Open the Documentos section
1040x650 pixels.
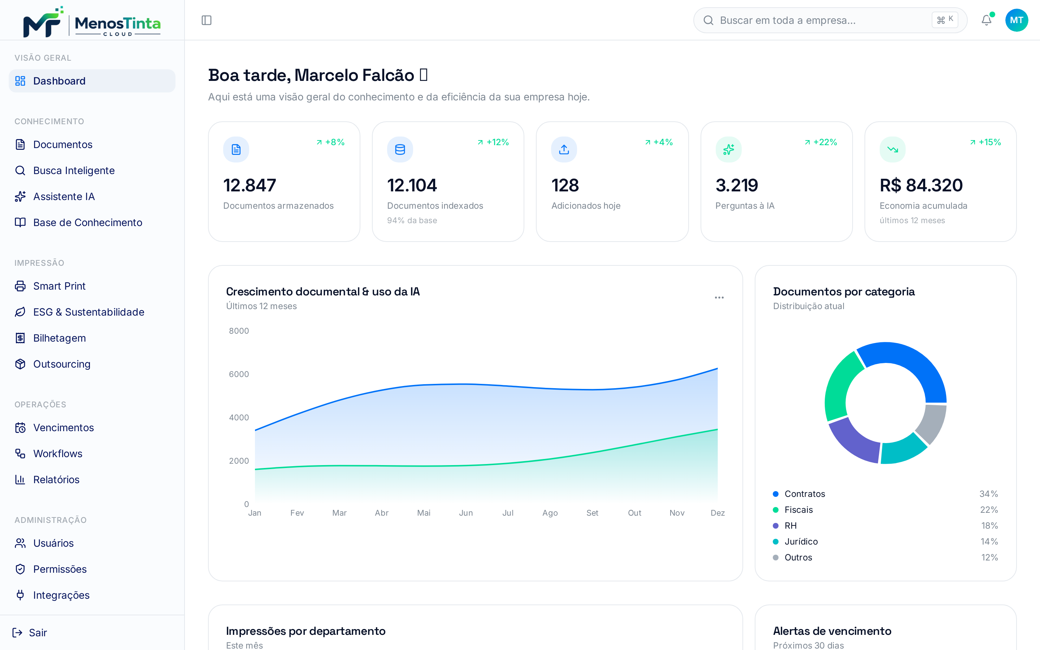(92, 144)
